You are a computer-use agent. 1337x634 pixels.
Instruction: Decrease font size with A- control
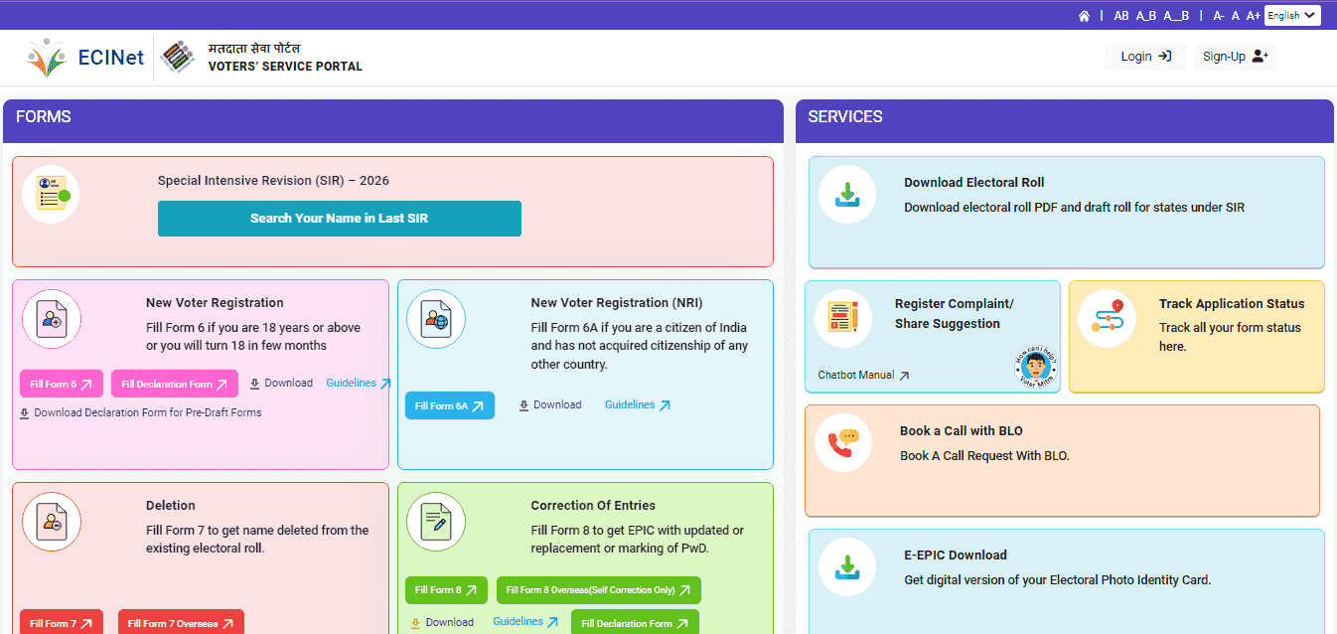(1218, 15)
